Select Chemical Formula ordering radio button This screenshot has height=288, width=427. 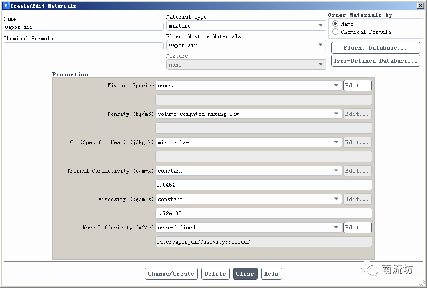[335, 32]
